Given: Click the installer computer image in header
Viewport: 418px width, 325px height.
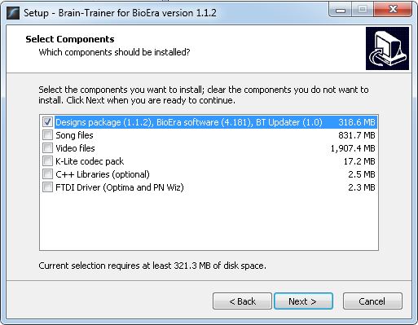Looking at the screenshot, I should pos(387,48).
